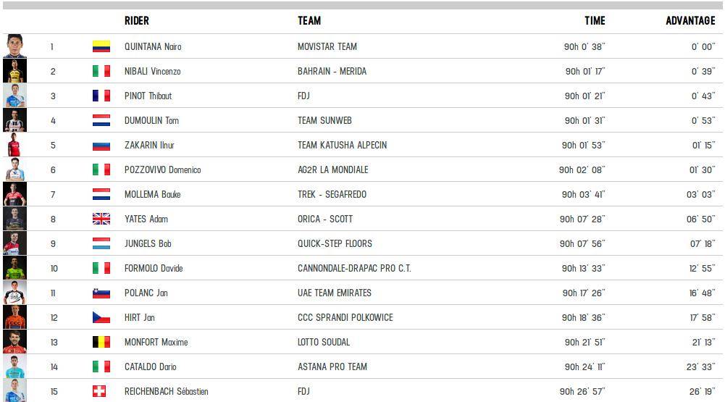Sort by the RIDER column header
Viewport: 725px width, 402px height.
click(137, 21)
